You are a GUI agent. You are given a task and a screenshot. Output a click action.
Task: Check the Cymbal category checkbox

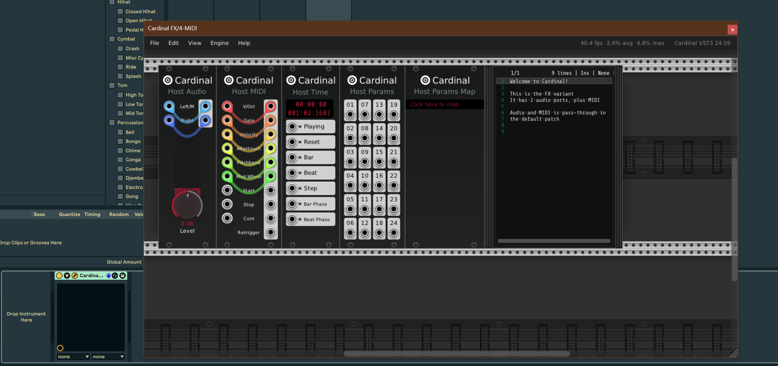112,39
